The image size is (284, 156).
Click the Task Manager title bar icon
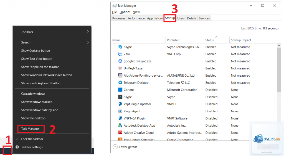point(114,6)
